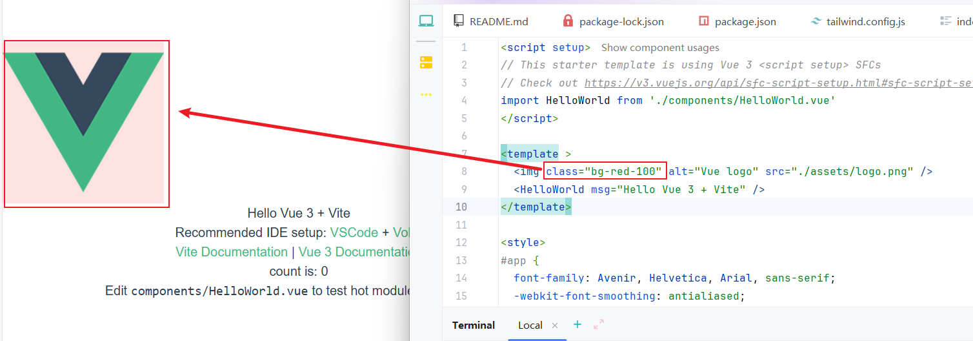This screenshot has width=973, height=341.
Task: Click src="./assets/logo.png" attribute
Action: pos(839,172)
